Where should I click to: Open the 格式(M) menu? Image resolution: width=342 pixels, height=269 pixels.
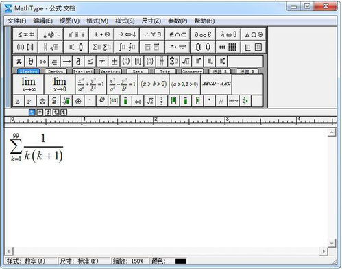[x=97, y=21]
